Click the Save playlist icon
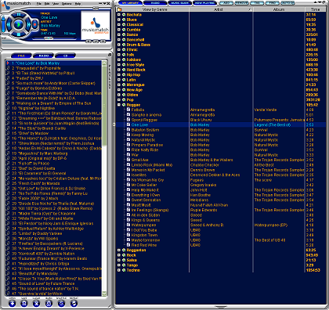Image resolution: width=329 pixels, height=310 pixels. (x=24, y=304)
